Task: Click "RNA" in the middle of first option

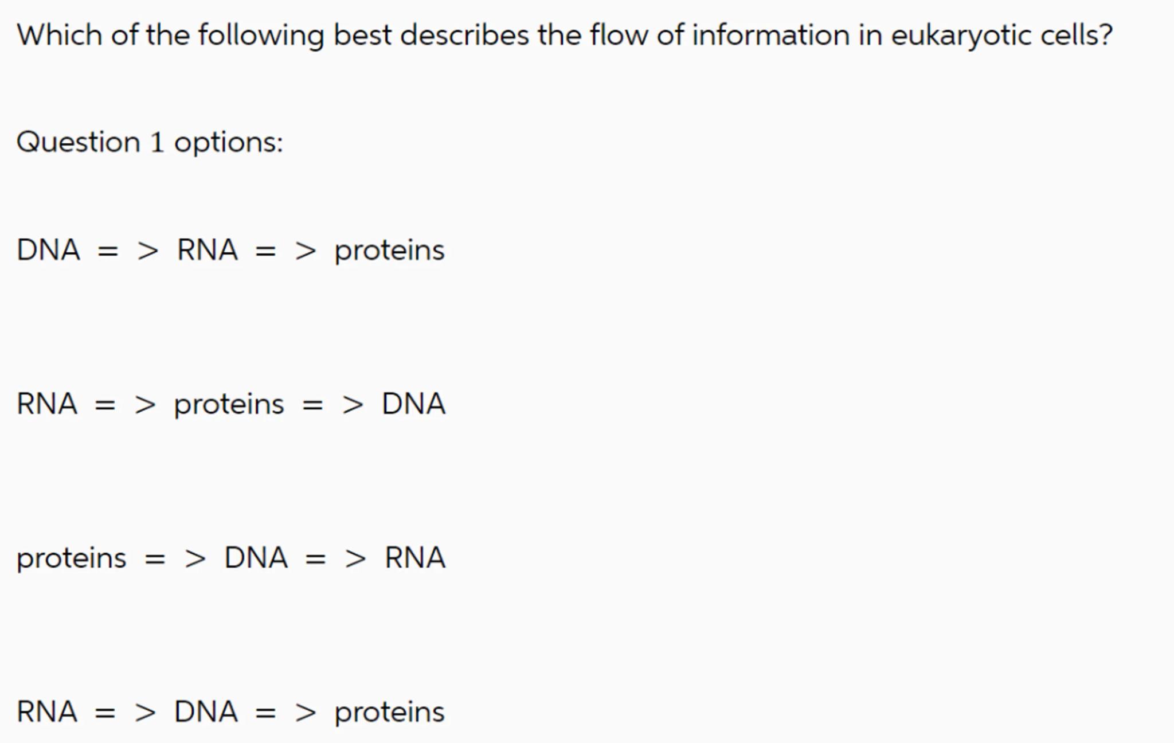Action: 207,251
